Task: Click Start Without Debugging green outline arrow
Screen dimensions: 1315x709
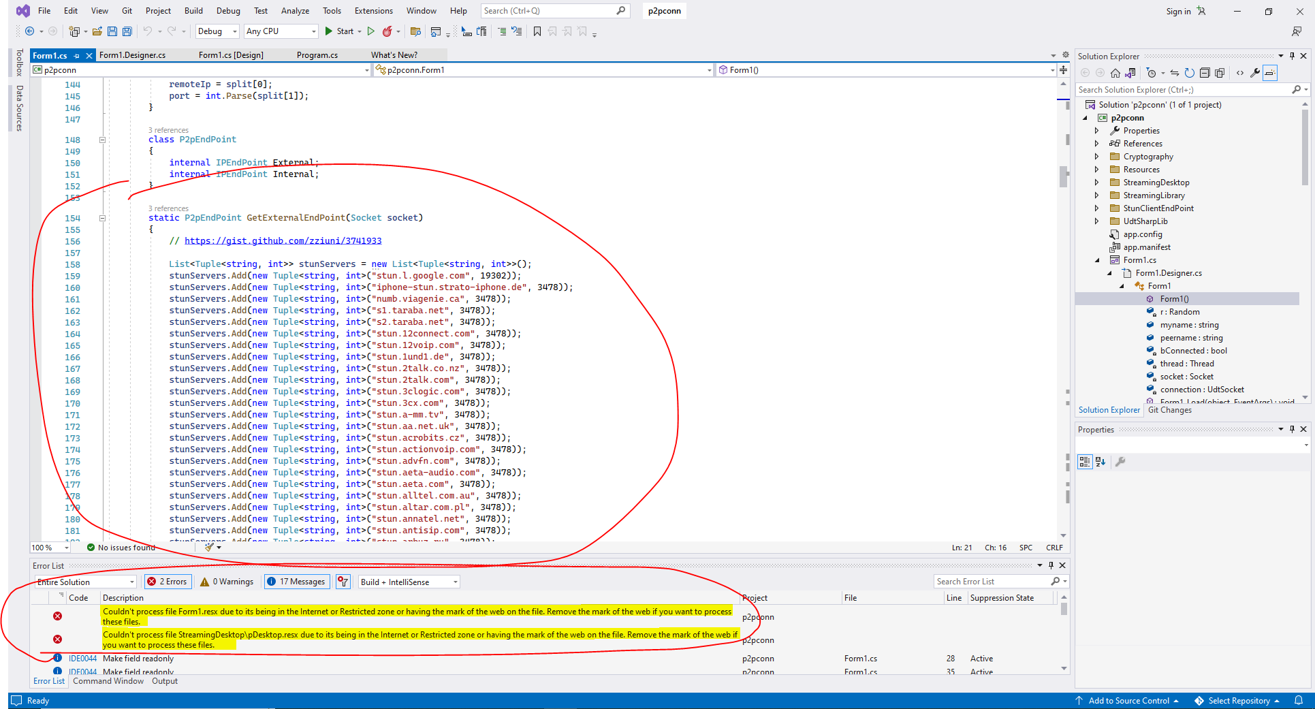Action: click(x=371, y=31)
